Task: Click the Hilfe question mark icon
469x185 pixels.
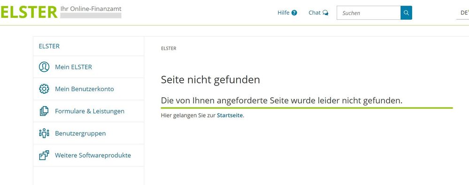Action: (x=294, y=13)
